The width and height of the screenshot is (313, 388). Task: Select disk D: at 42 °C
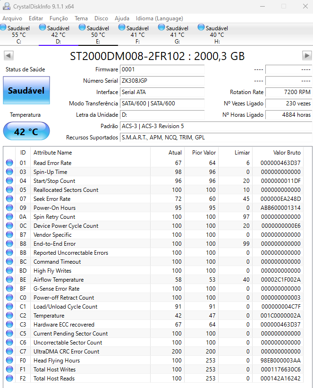pyautogui.click(x=59, y=34)
